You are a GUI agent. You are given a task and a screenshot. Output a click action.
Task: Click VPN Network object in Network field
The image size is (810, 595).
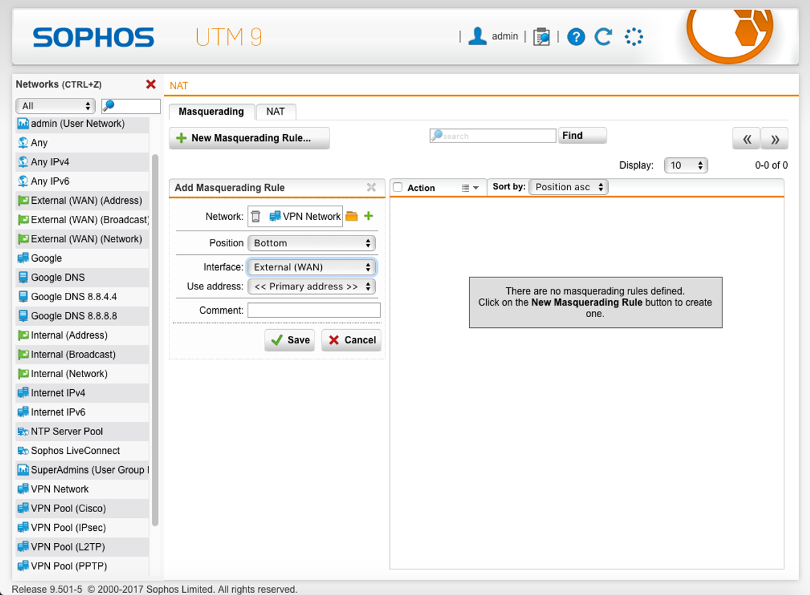click(x=305, y=217)
